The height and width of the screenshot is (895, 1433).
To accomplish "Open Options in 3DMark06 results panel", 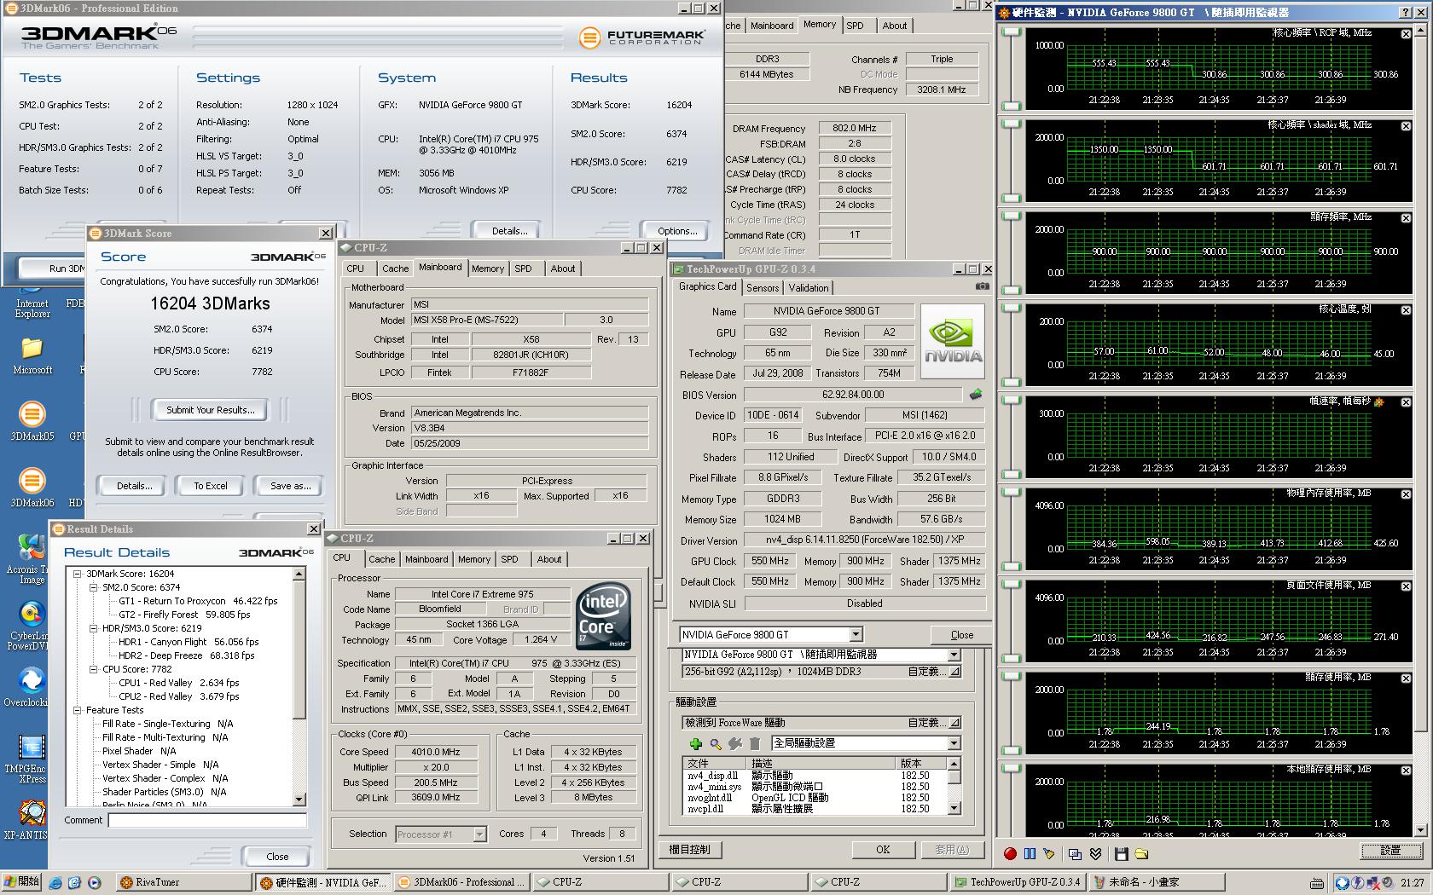I will [677, 230].
